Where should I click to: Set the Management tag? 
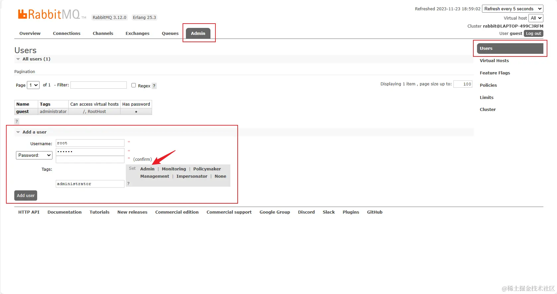pyautogui.click(x=155, y=176)
